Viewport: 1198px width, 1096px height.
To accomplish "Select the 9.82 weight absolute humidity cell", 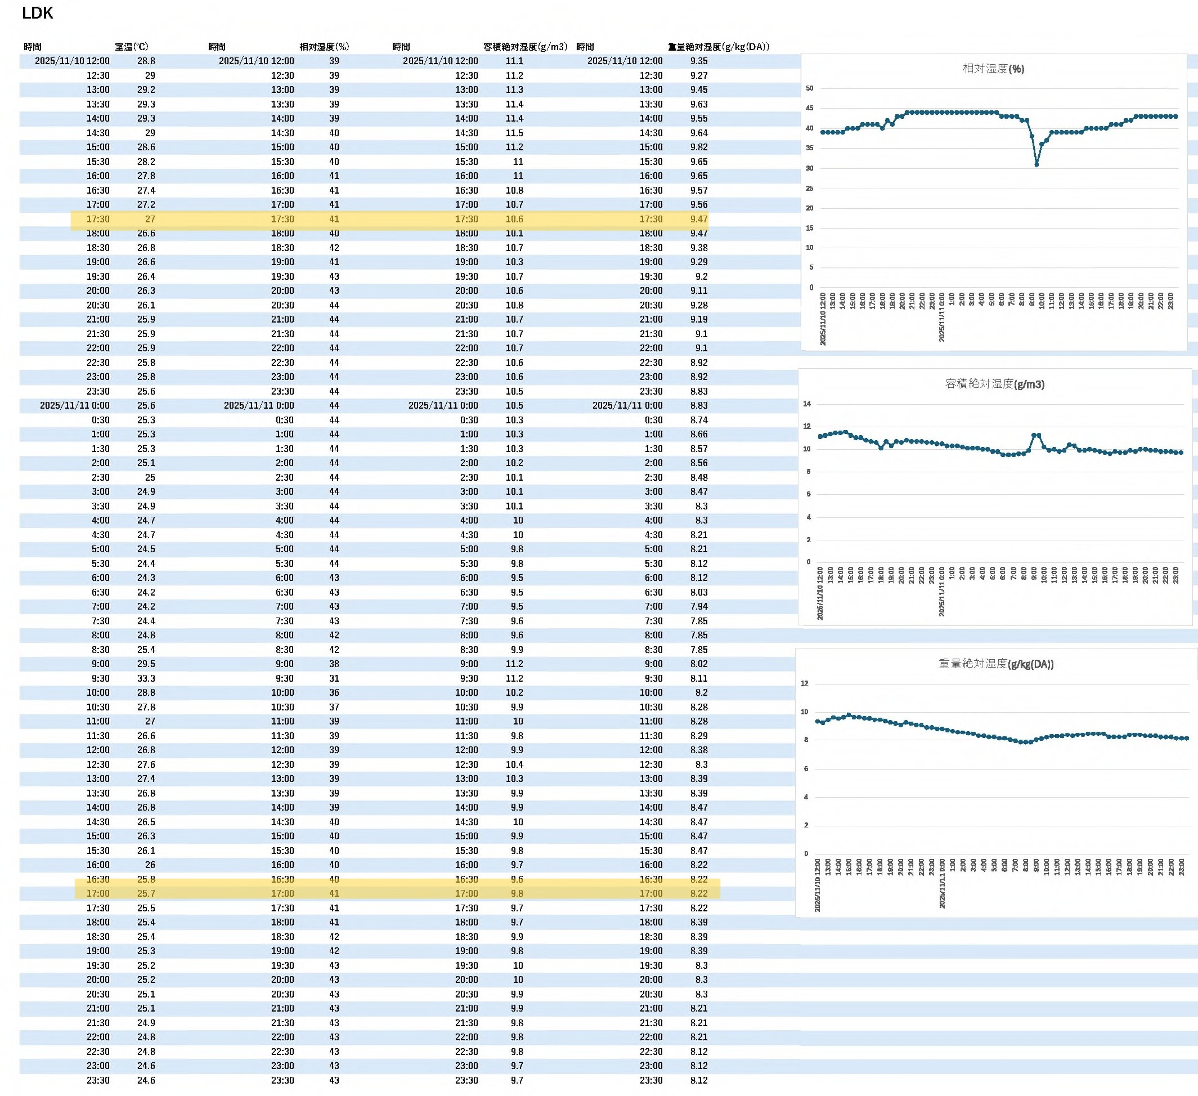I will click(x=698, y=147).
